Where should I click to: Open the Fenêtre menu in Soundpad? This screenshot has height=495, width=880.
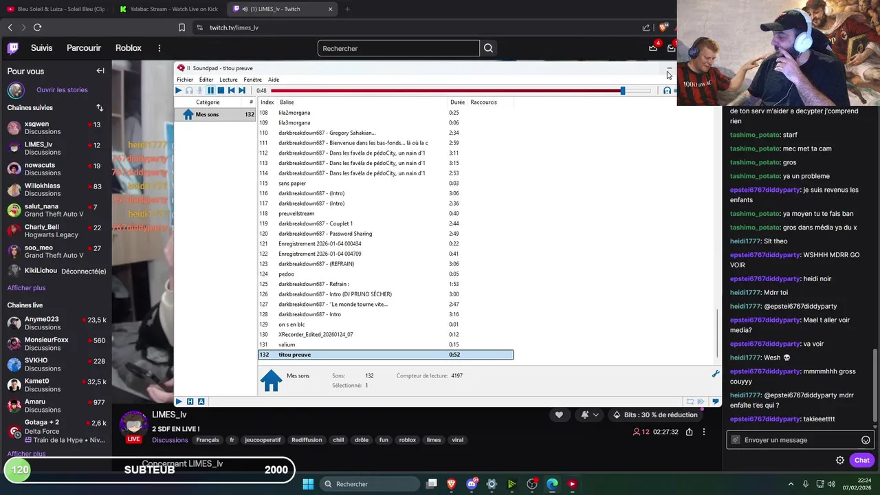tap(252, 80)
